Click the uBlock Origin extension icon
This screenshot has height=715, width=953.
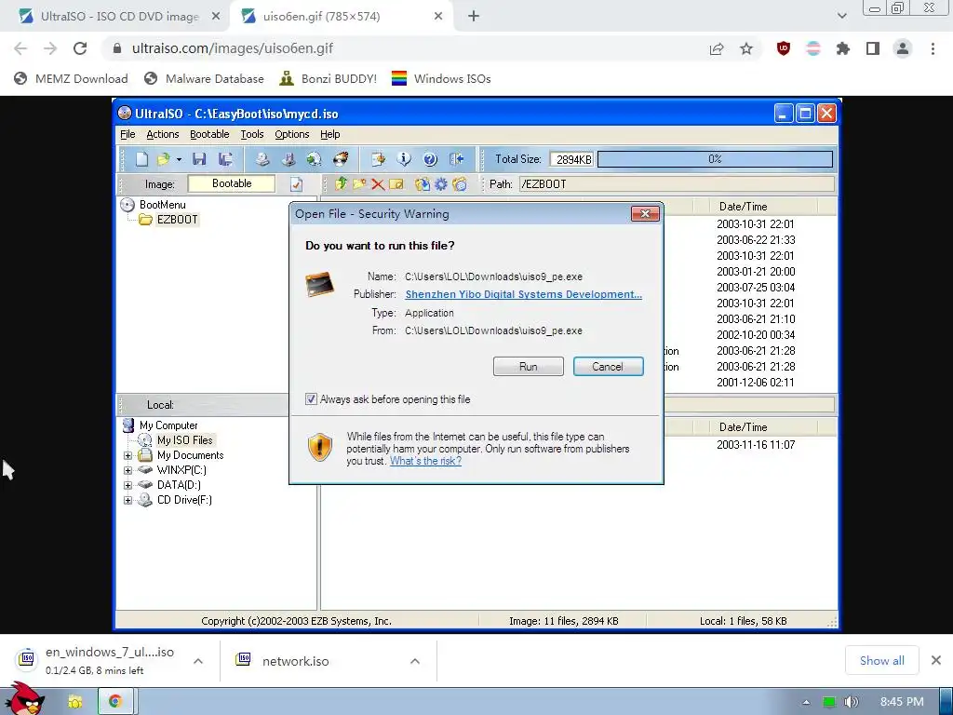[x=784, y=48]
